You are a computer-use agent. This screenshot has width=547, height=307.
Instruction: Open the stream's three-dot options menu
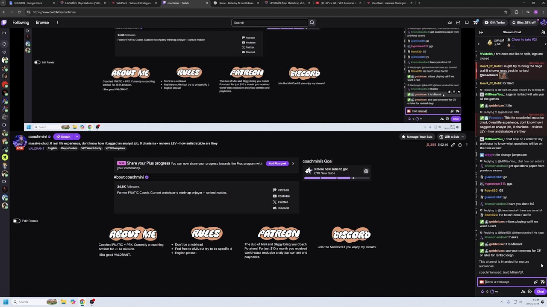point(467,145)
